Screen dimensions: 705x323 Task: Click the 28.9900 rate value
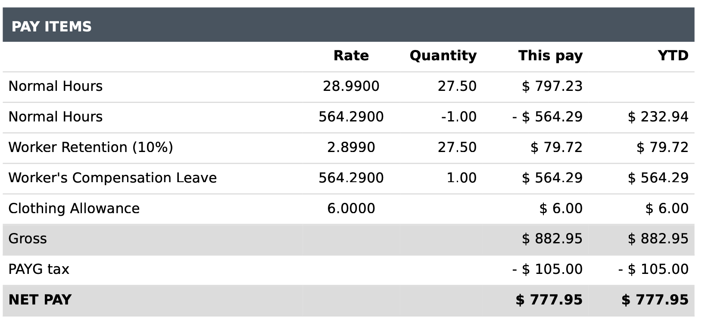tap(351, 86)
